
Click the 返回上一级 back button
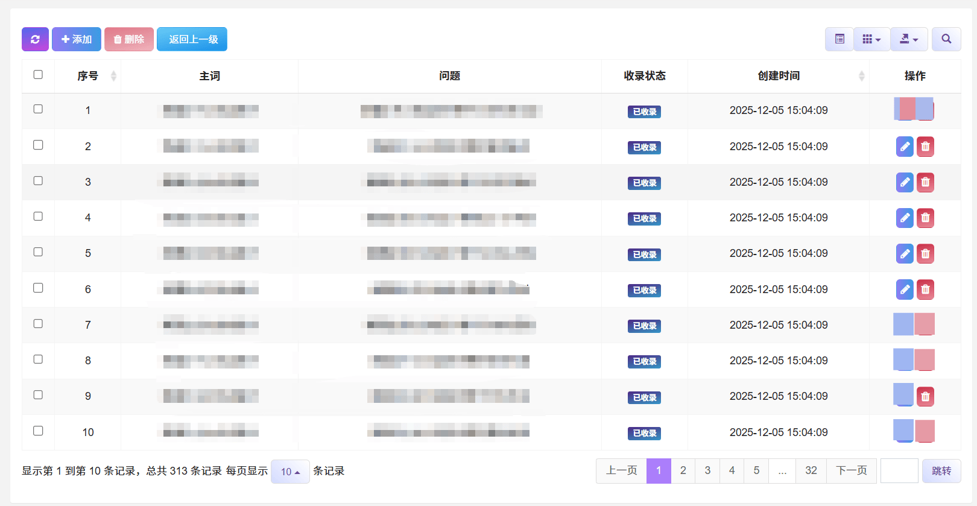click(192, 39)
